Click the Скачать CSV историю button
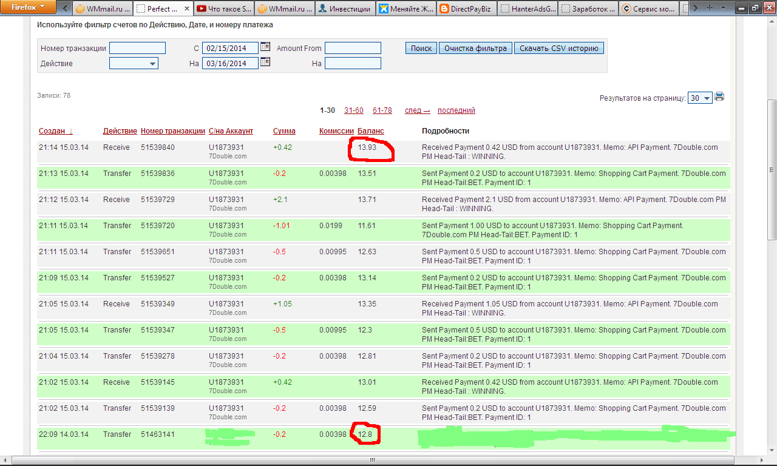Viewport: 777px width, 466px height. pyautogui.click(x=559, y=48)
